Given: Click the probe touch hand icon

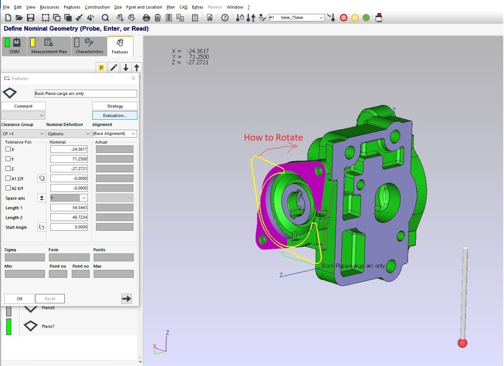Looking at the screenshot, I should click(x=239, y=18).
